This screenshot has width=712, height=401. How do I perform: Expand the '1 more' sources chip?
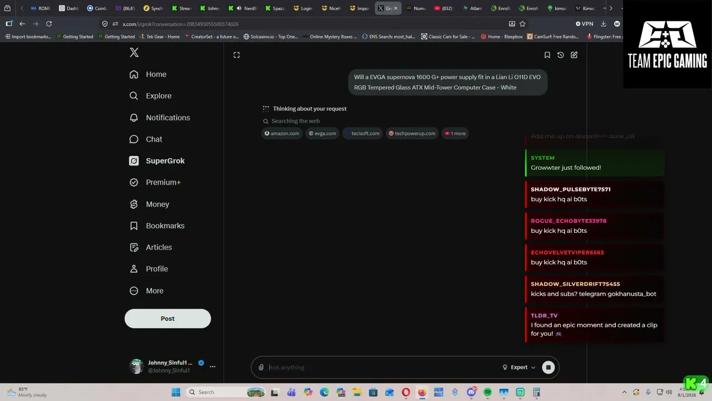(455, 133)
